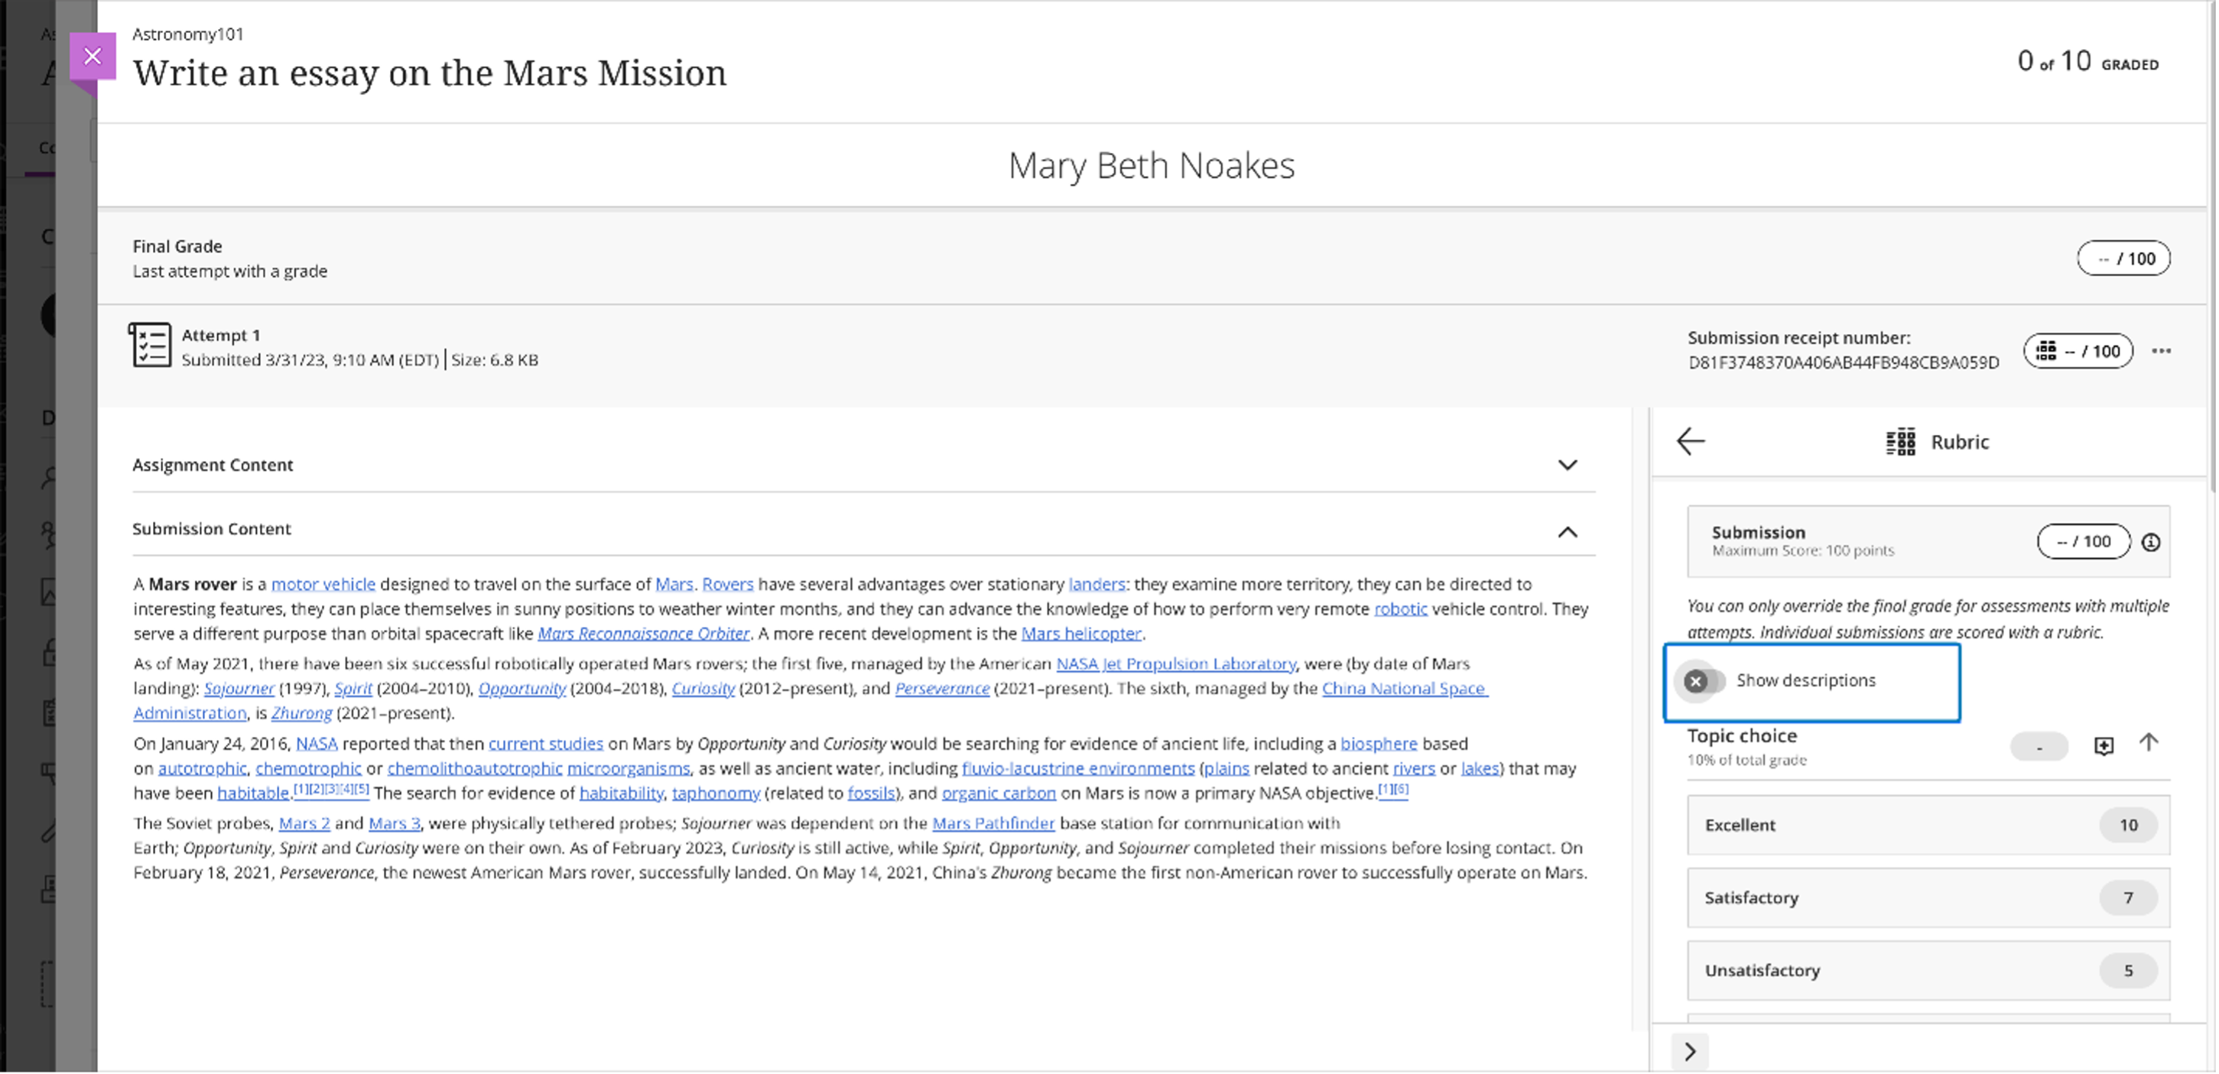The width and height of the screenshot is (2219, 1074).
Task: Open the Mars helicopter link
Action: point(1081,633)
